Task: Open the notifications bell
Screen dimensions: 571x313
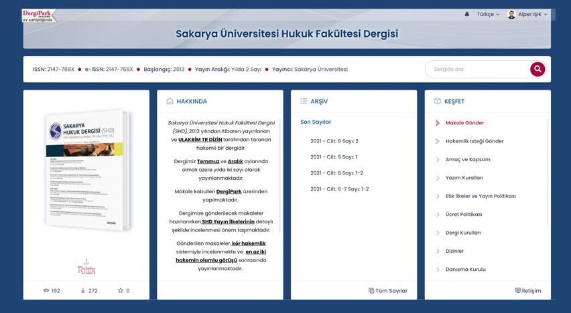Action: tap(466, 14)
